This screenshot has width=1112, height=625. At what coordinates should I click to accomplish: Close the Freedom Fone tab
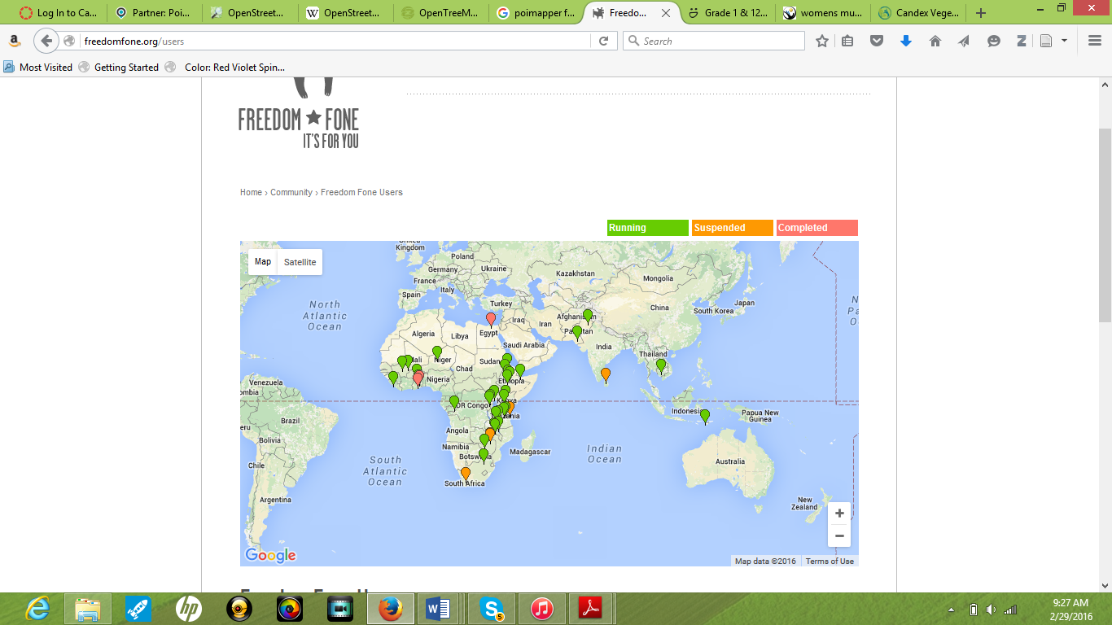667,13
